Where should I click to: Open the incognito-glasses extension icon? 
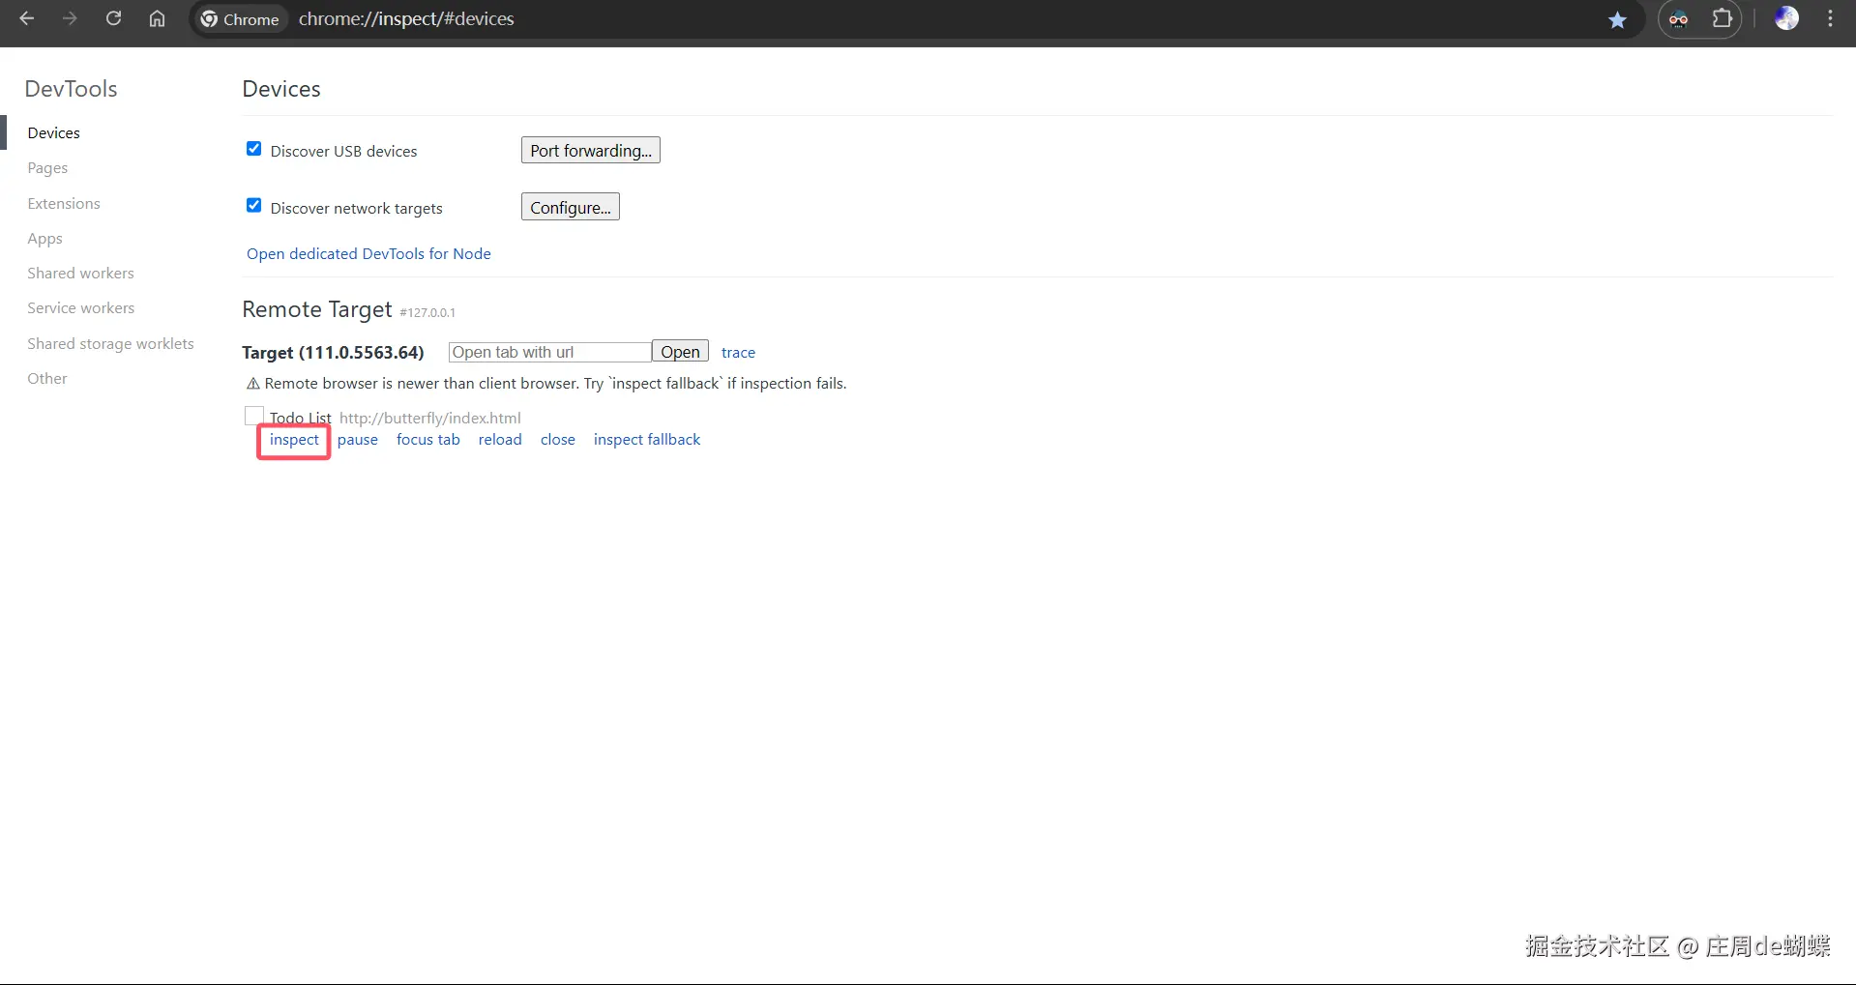(x=1679, y=19)
